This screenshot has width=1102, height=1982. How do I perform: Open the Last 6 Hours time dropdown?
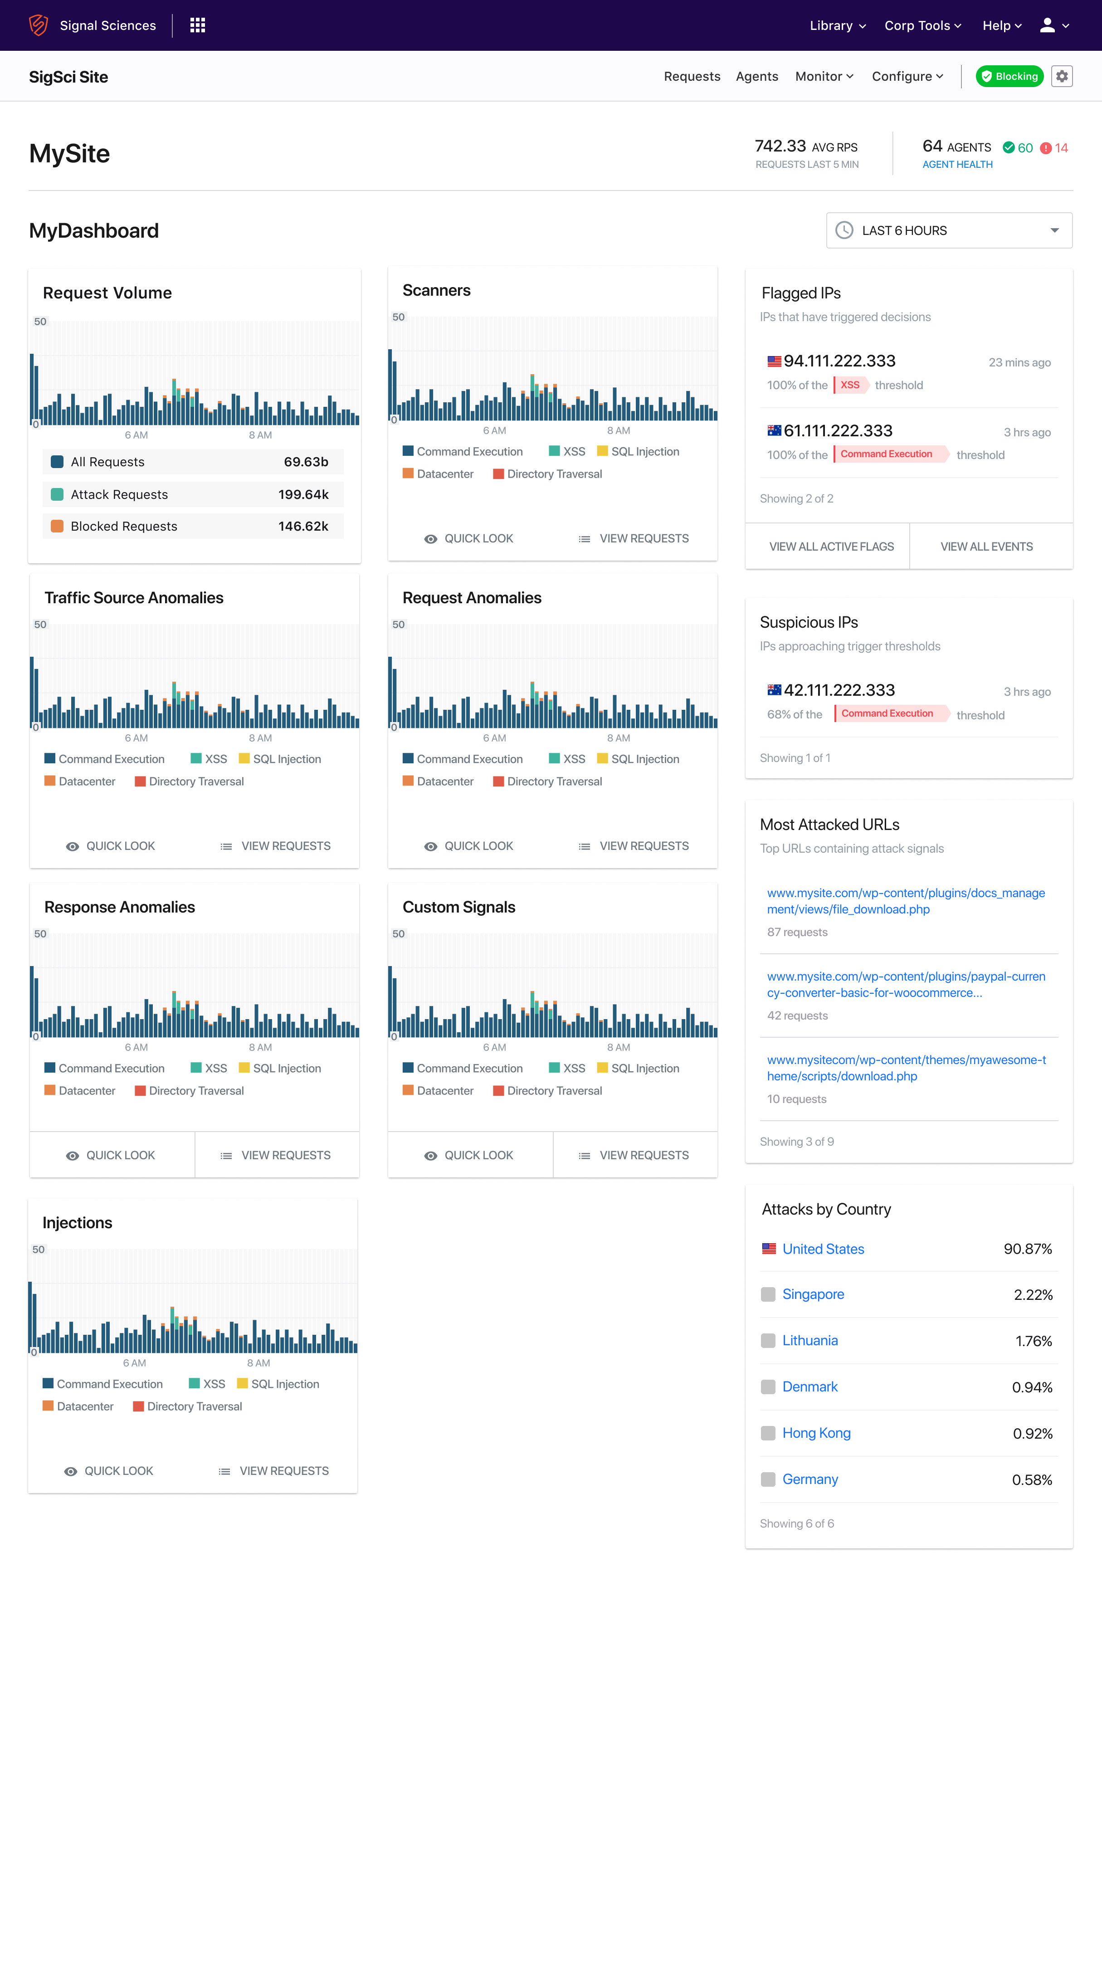point(949,231)
